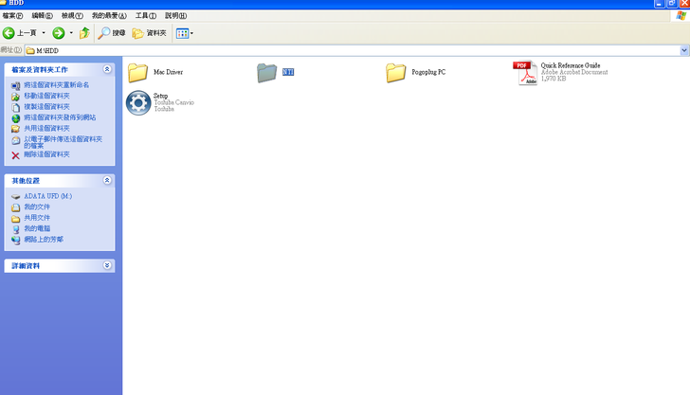Toggle the Folders pane button
The height and width of the screenshot is (395, 690).
pos(150,33)
